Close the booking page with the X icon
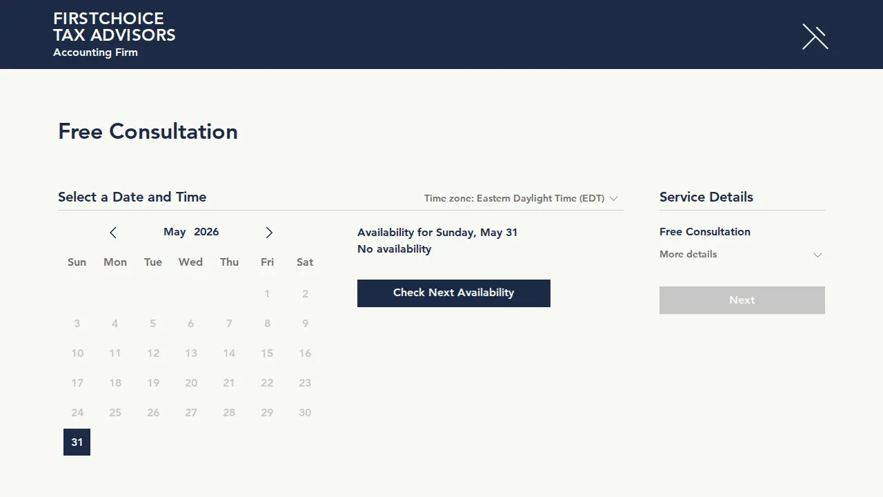 [815, 37]
